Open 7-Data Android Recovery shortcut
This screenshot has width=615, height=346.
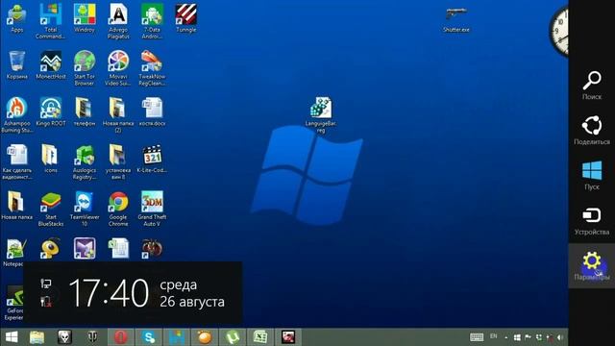tap(152, 21)
